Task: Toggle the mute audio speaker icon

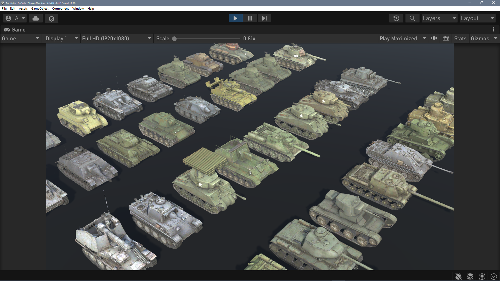Action: point(434,39)
